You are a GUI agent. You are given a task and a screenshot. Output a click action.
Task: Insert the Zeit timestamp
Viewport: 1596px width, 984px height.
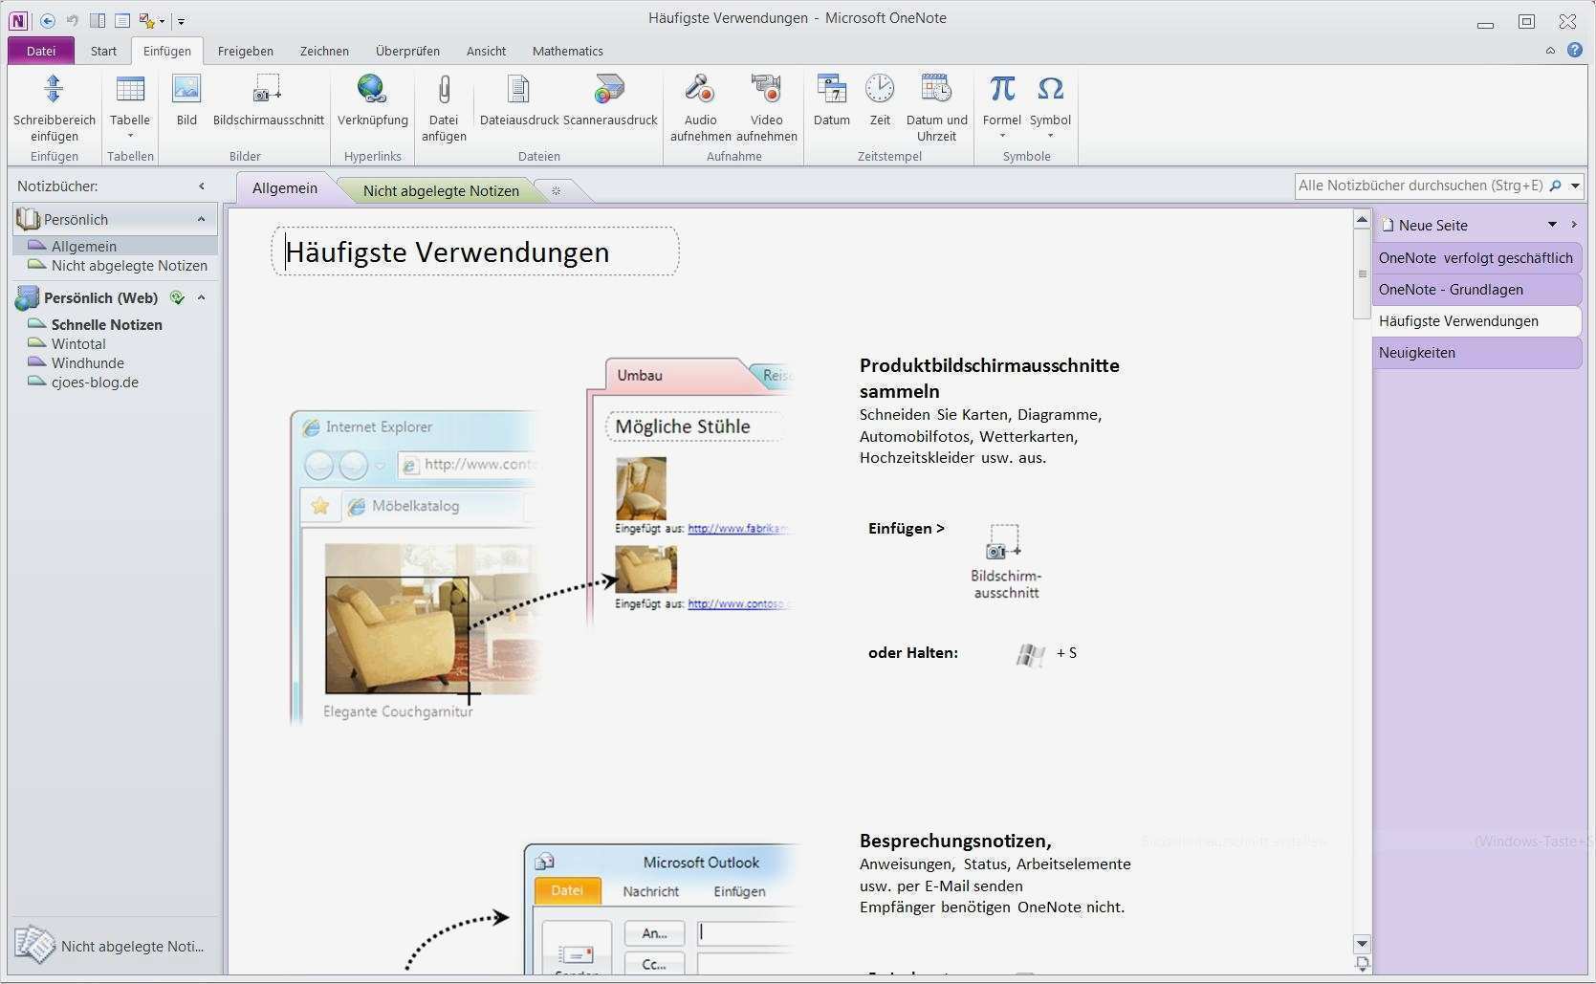(880, 100)
